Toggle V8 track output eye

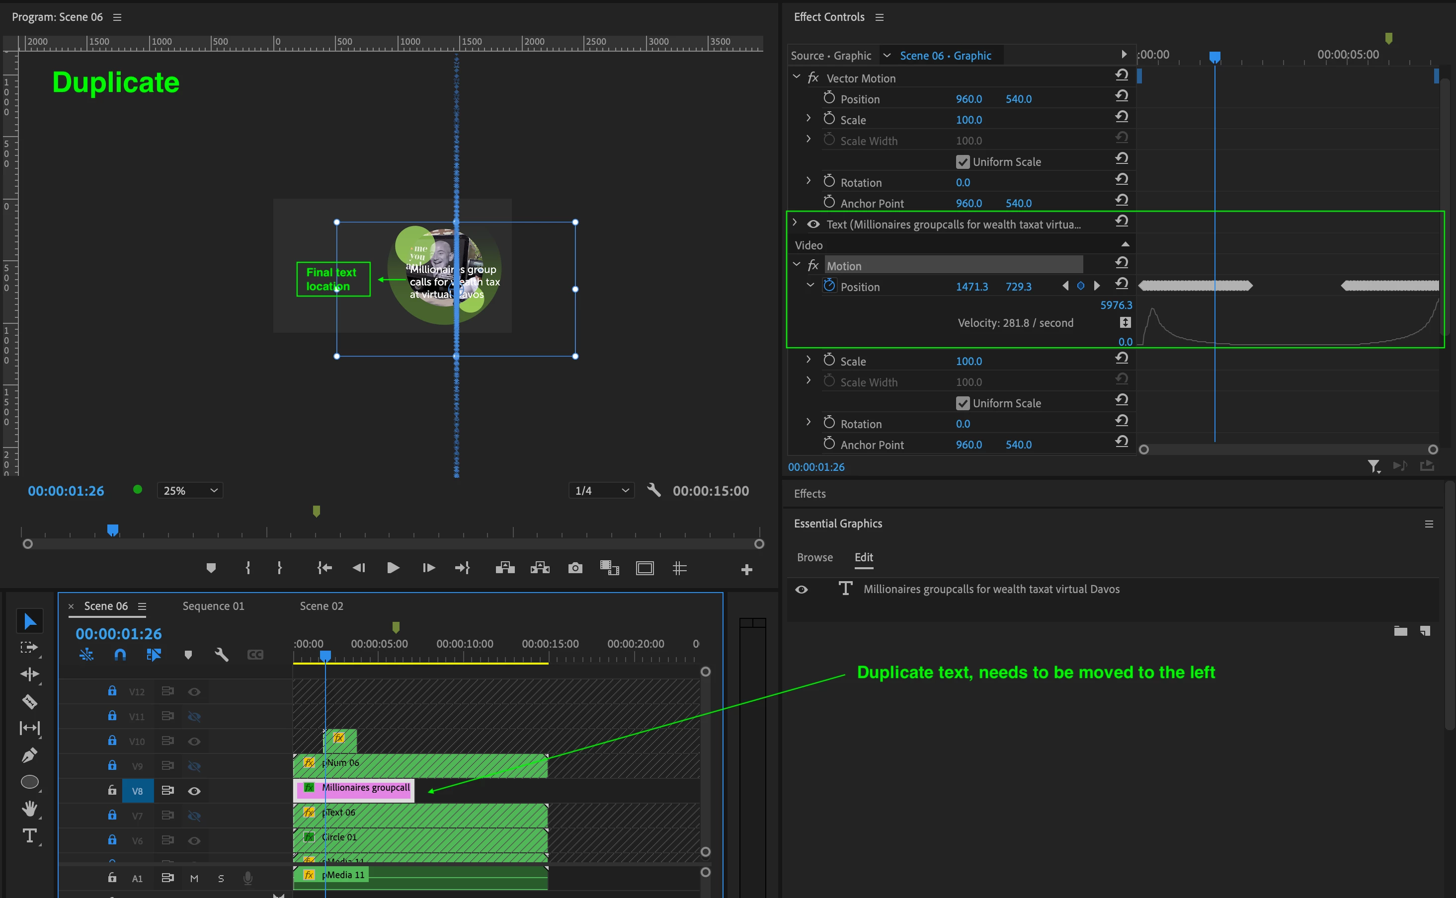click(194, 791)
